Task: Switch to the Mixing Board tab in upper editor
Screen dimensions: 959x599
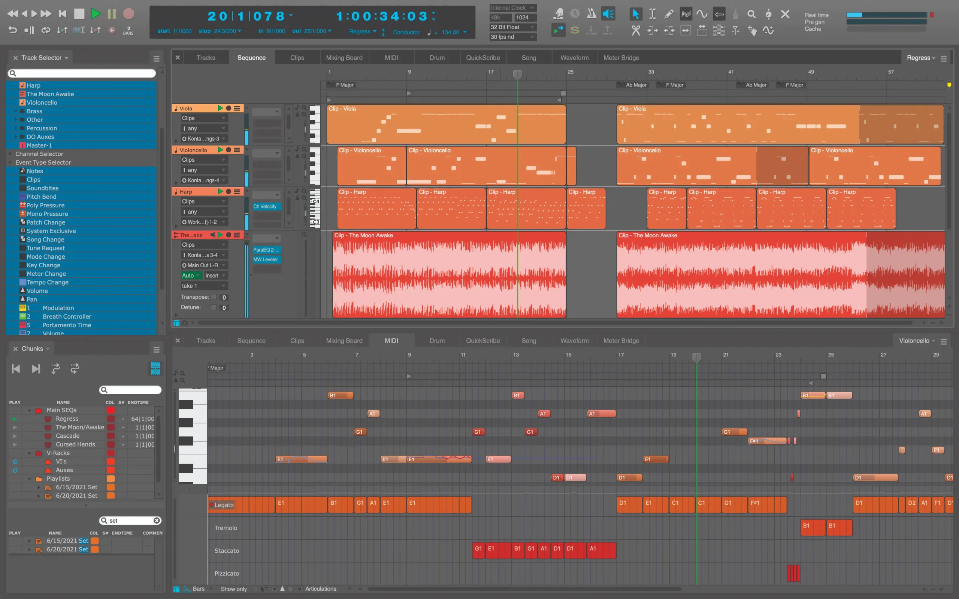Action: point(344,58)
